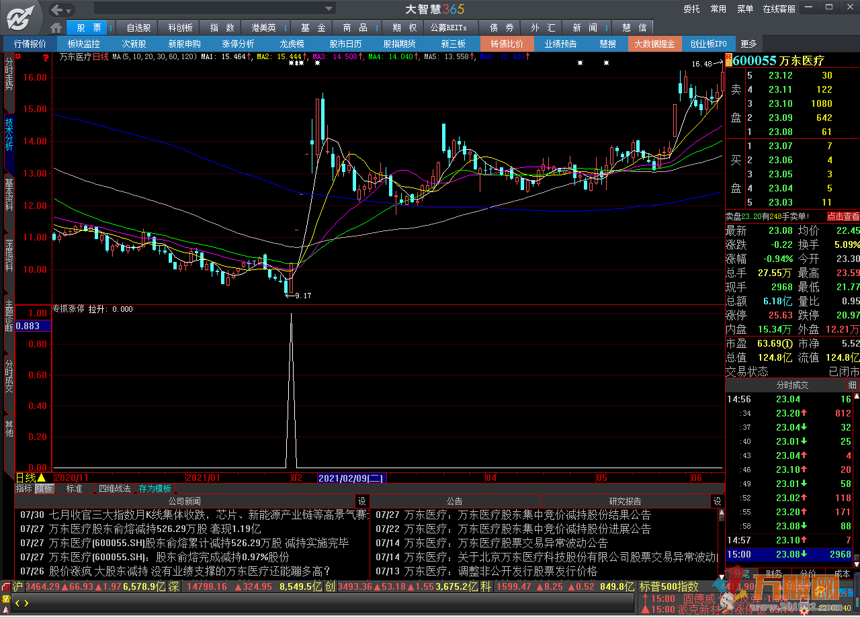Click the small red flag icon above chart
The image size is (860, 618).
[19, 57]
